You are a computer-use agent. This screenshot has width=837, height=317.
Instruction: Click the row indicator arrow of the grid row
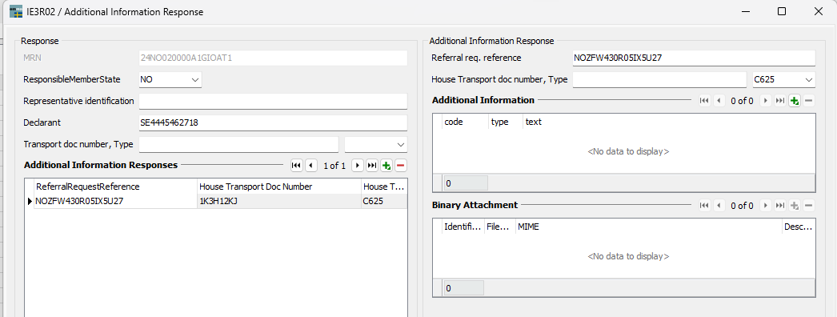tap(30, 201)
